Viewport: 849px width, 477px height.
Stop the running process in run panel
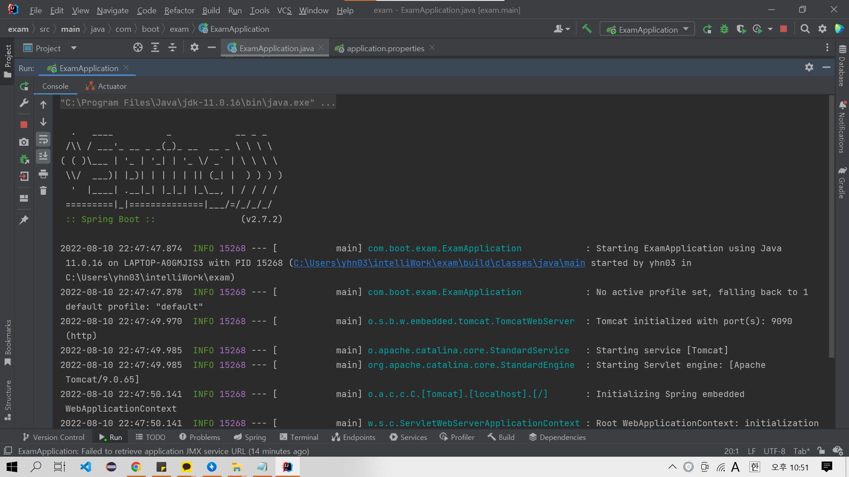coord(24,125)
